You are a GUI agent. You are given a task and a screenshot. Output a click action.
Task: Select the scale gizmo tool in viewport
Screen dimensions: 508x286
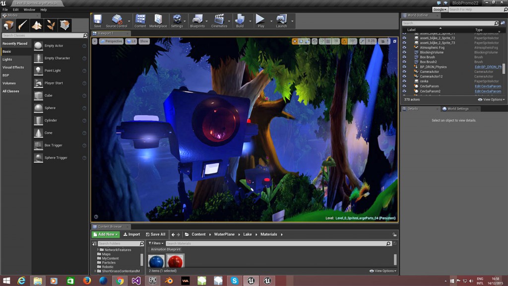[x=307, y=41]
